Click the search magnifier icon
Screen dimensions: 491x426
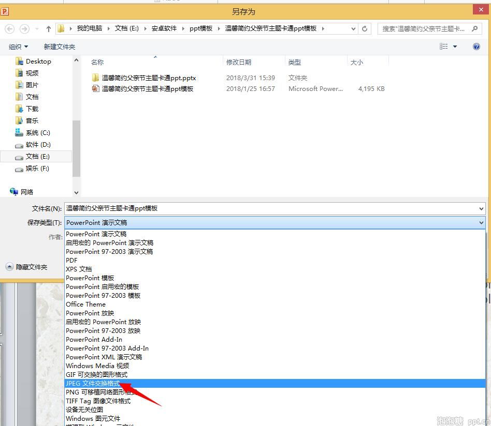pyautogui.click(x=475, y=29)
